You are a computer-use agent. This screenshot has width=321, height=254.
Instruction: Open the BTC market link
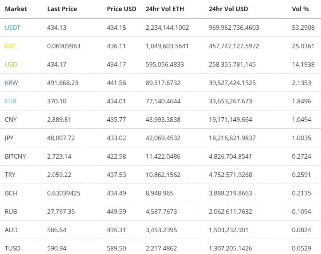(x=10, y=46)
